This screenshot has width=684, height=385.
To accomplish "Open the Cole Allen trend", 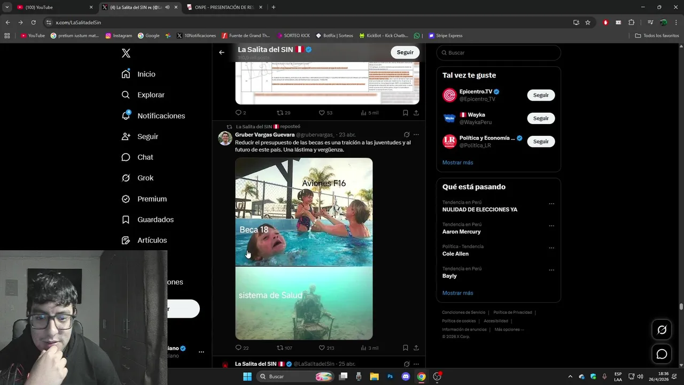I will point(455,254).
